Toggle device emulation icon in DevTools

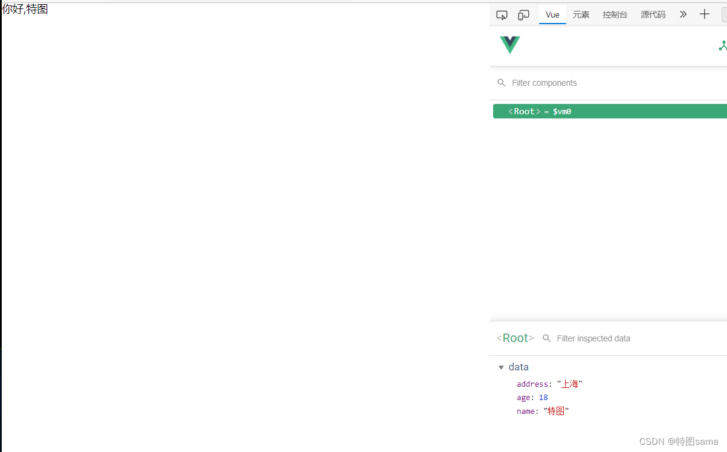point(524,15)
